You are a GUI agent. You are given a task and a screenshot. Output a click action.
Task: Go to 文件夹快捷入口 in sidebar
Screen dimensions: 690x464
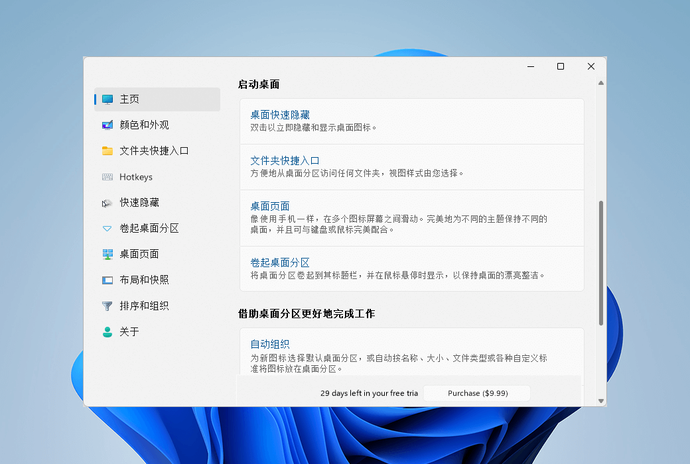tap(157, 151)
